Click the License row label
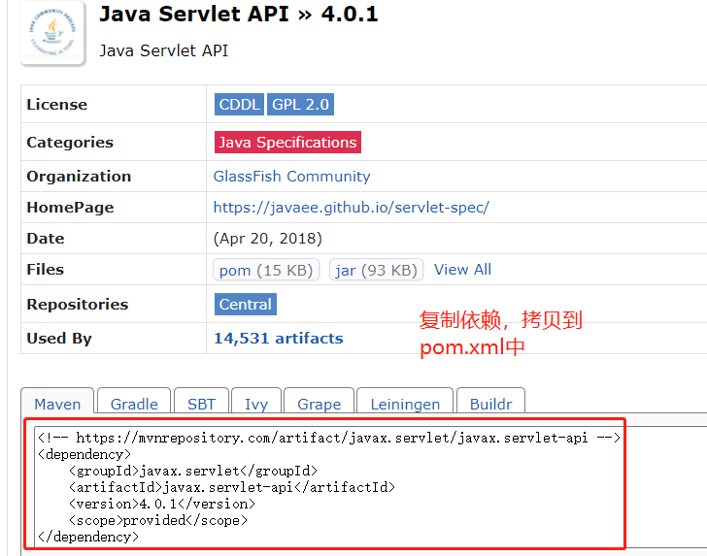Viewport: 707px width, 556px height. [x=56, y=105]
